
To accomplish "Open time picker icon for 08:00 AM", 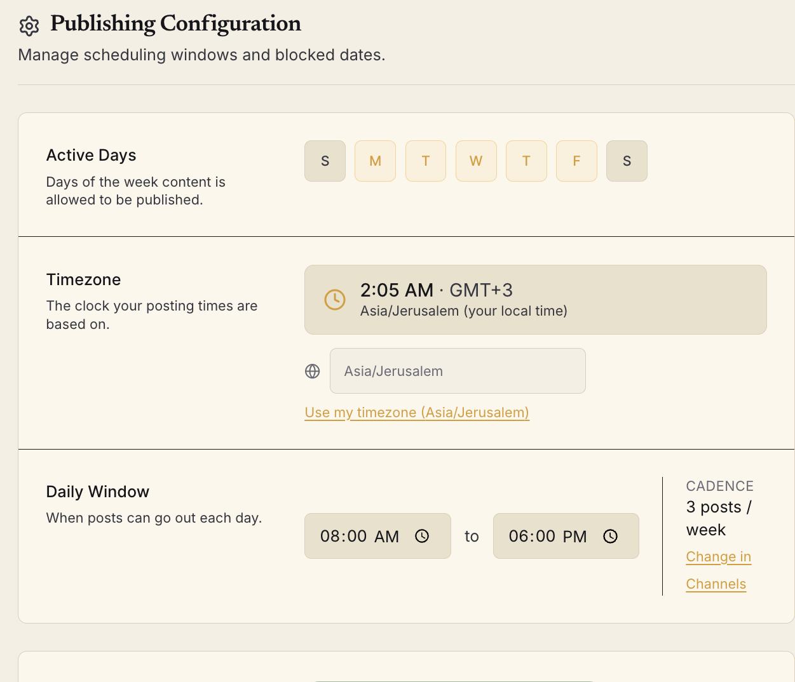I will pos(422,536).
